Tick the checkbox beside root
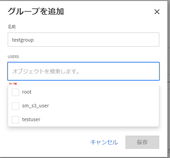The height and width of the screenshot is (158, 170). [x=15, y=92]
